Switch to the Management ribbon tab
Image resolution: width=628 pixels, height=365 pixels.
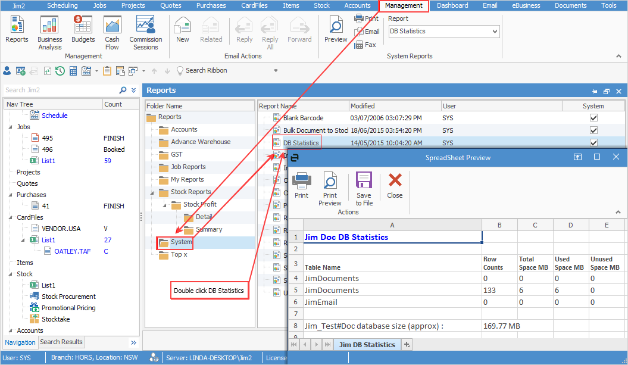[404, 5]
